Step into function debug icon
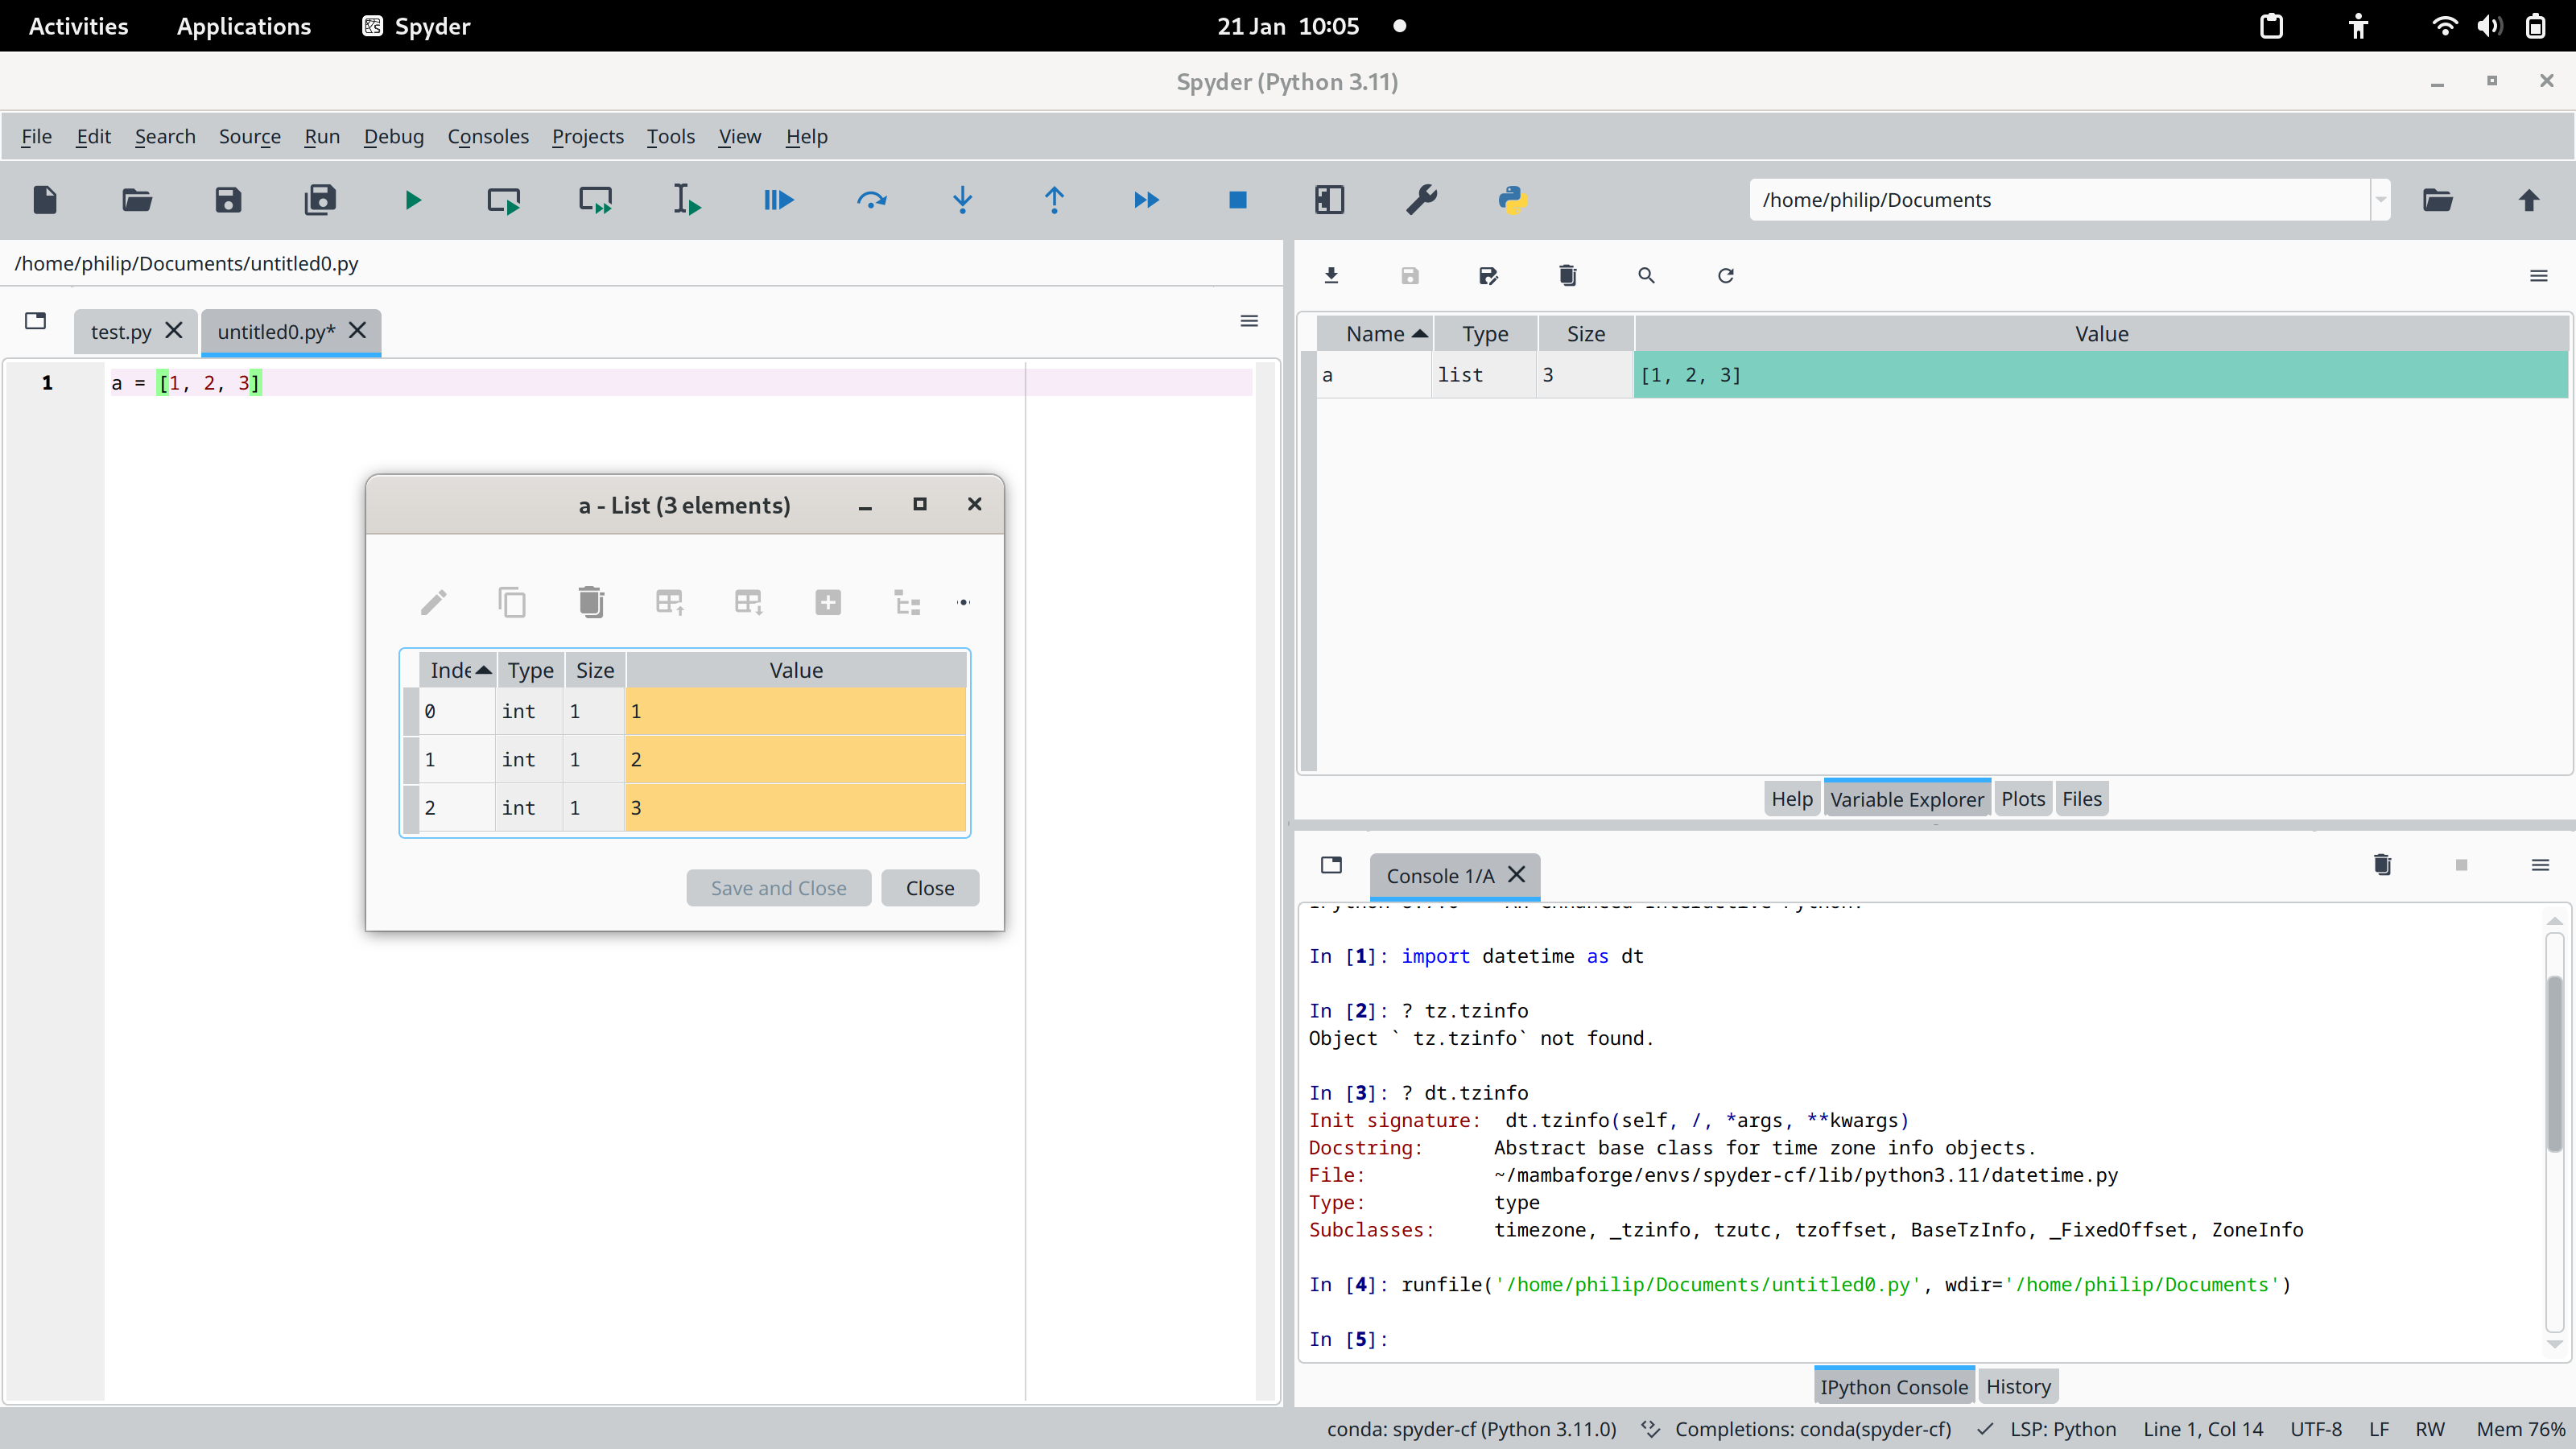The width and height of the screenshot is (2576, 1449). (963, 200)
